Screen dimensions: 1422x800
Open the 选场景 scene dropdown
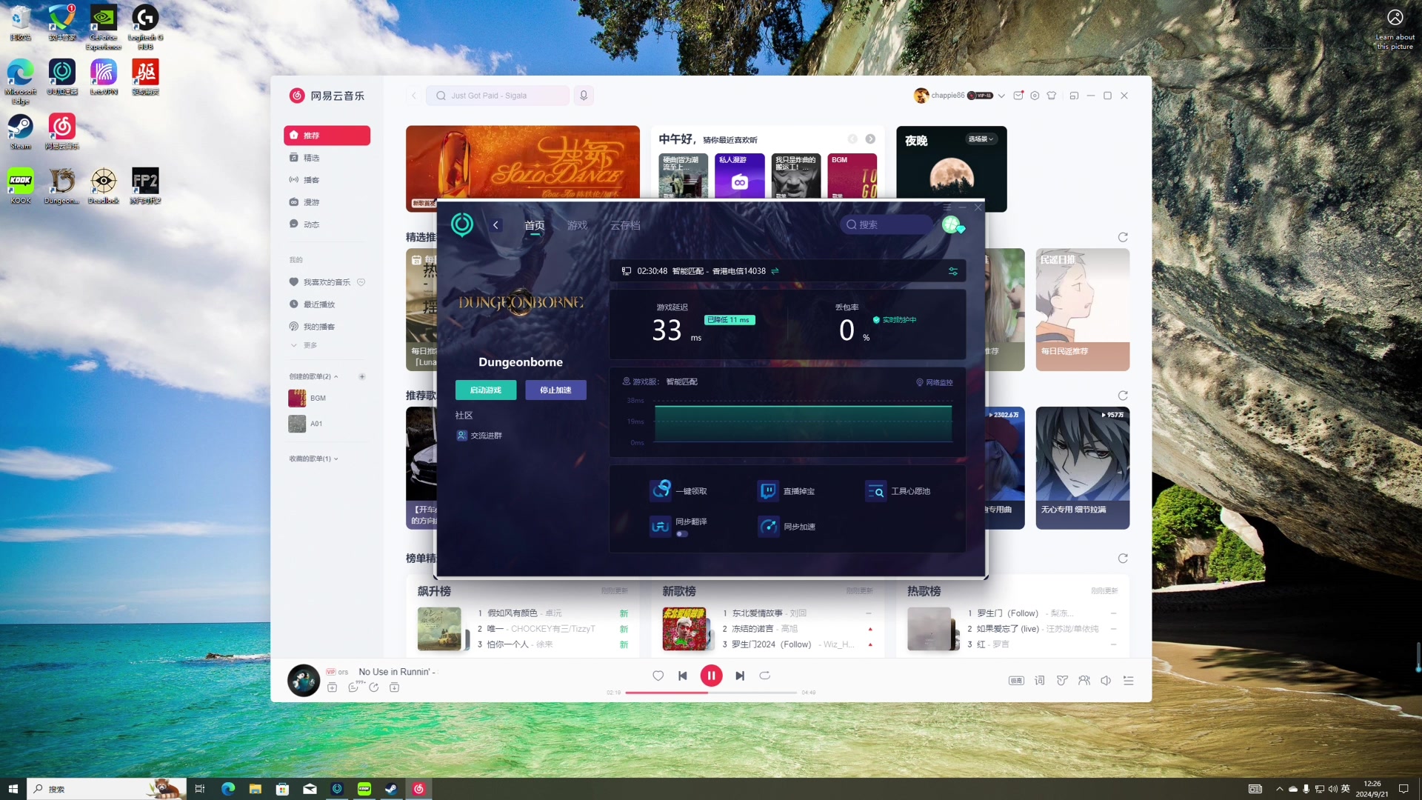981,139
